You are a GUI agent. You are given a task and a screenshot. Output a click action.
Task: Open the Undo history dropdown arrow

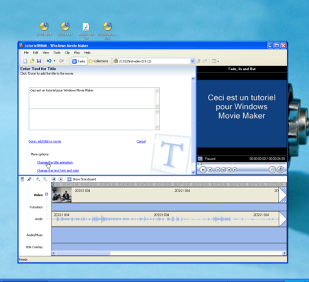[54, 61]
